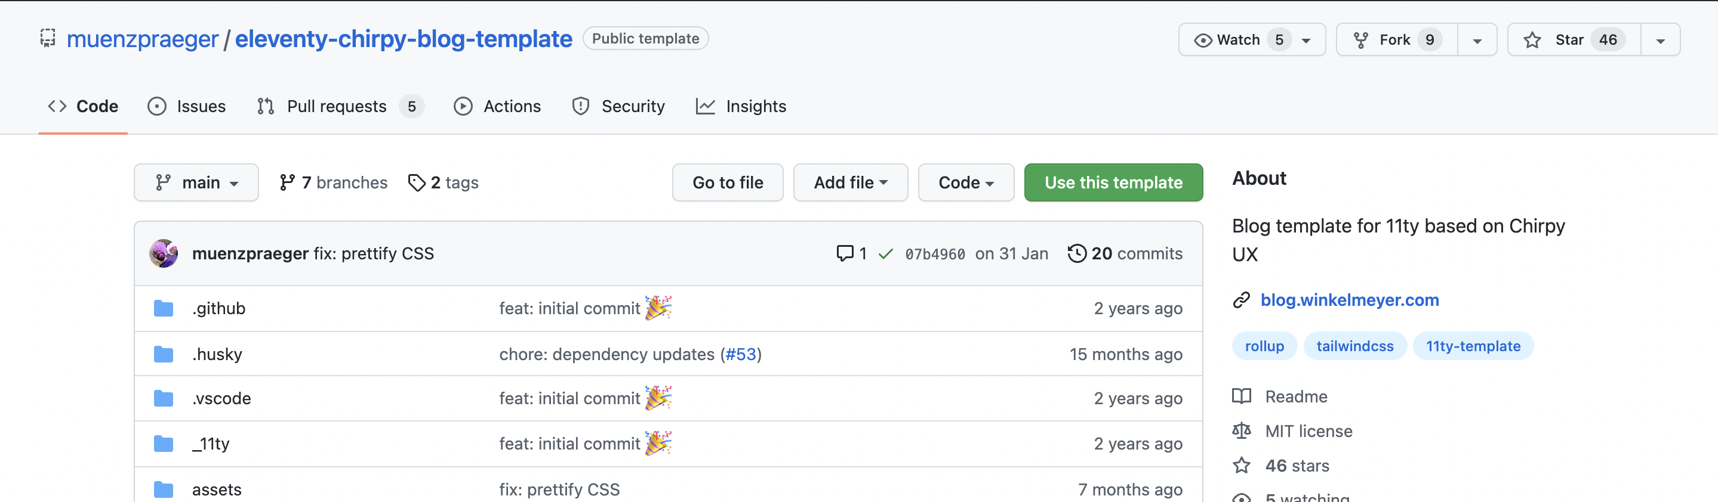Click the folder icon of .github
The height and width of the screenshot is (502, 1718).
(x=164, y=308)
